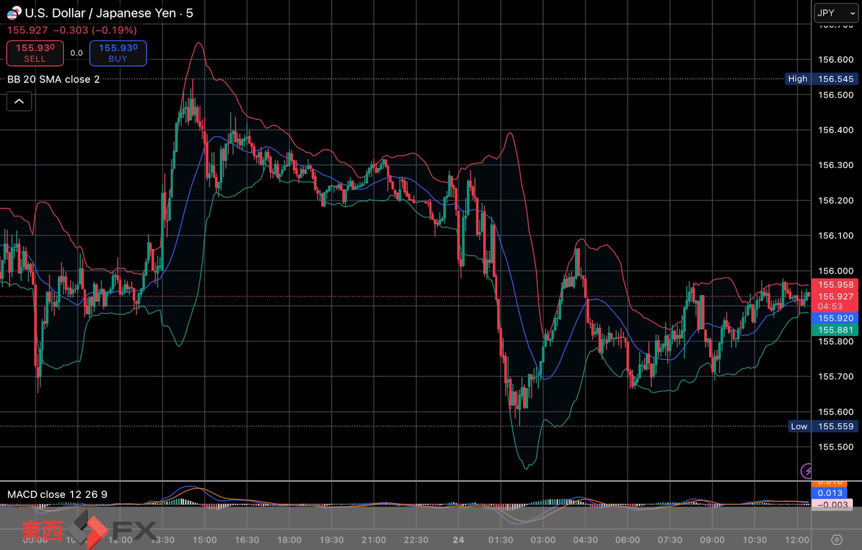Screen dimensions: 862x550
Task: Click the High 156.545 price label
Action: (x=821, y=79)
